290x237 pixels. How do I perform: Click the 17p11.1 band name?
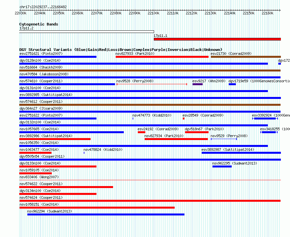(160, 36)
